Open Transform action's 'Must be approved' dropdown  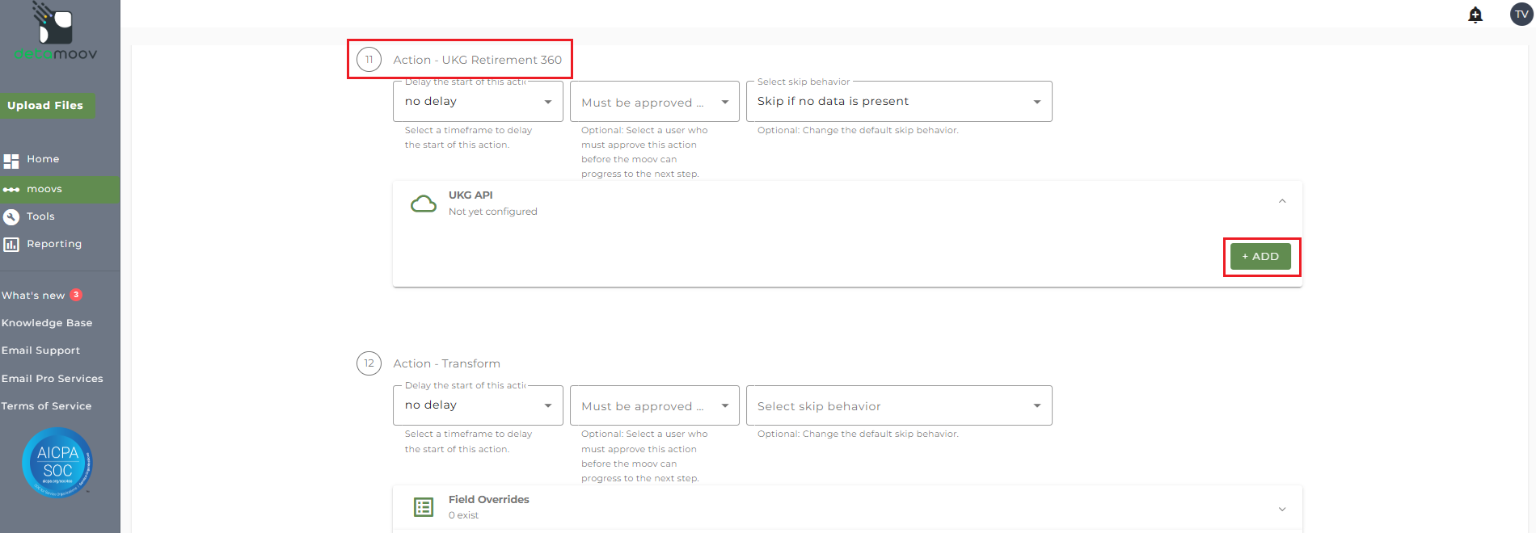654,406
